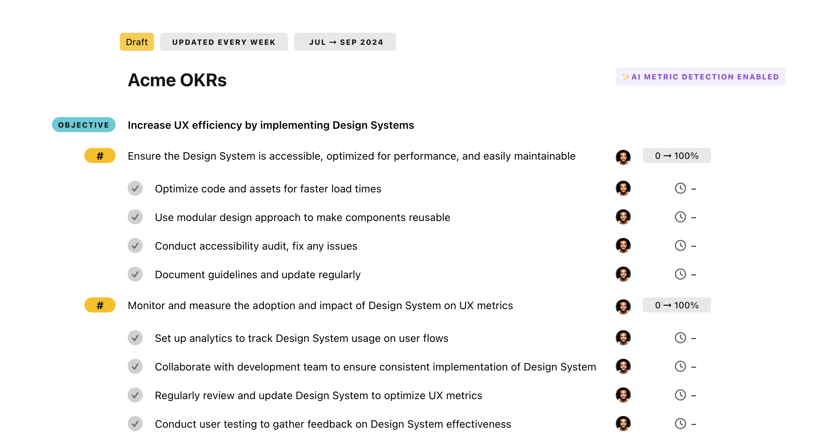Click clock icon beside 'Conduct accessibility audit' task
Screen dimensions: 827x439
[680, 245]
